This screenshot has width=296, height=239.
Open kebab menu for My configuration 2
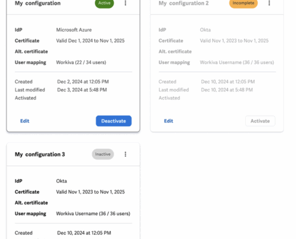click(x=269, y=3)
